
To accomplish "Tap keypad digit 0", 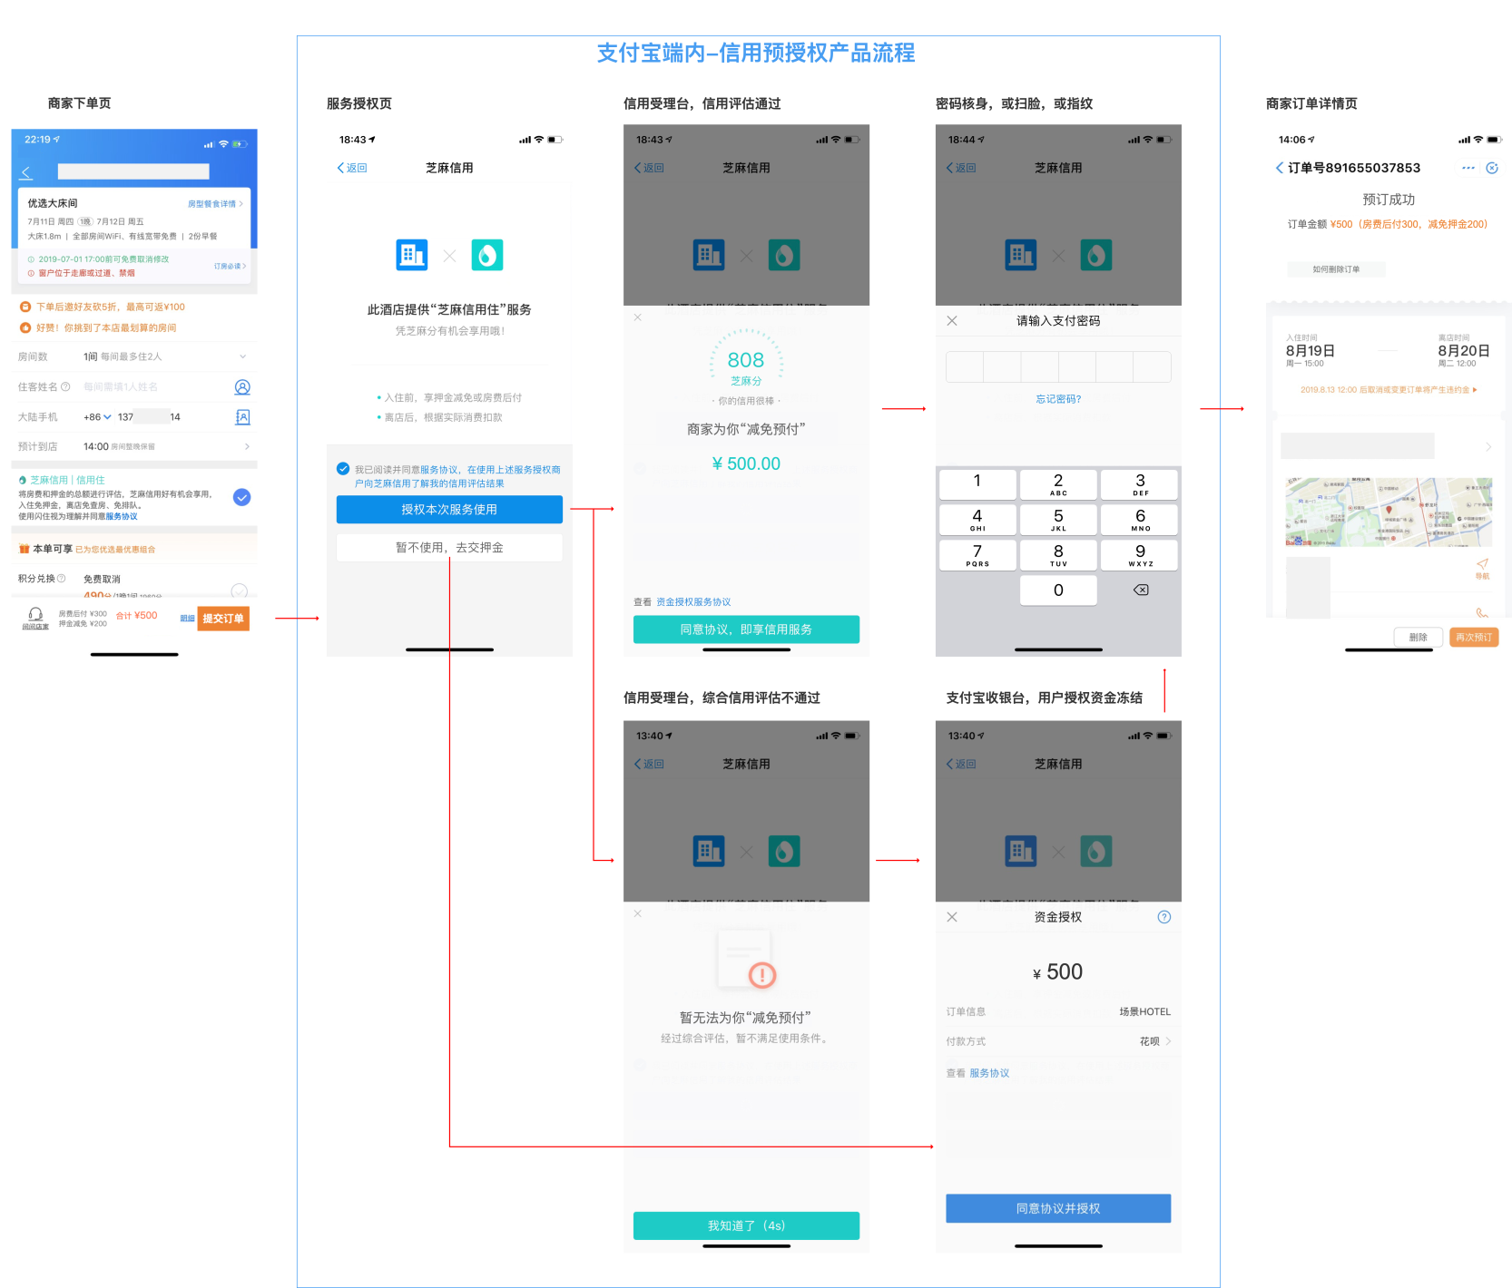I will coord(1058,590).
